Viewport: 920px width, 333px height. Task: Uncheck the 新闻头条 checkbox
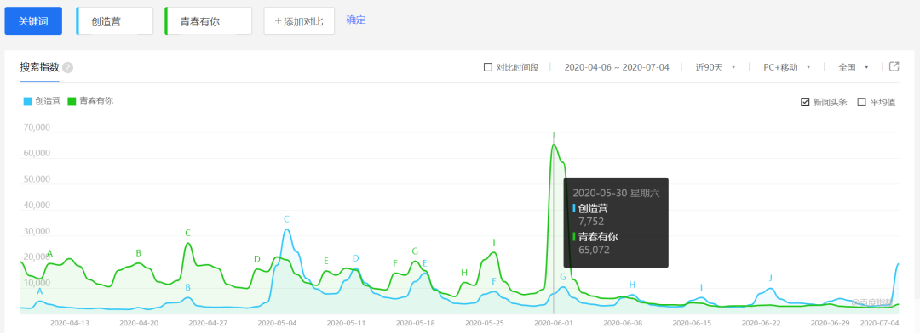(x=805, y=102)
